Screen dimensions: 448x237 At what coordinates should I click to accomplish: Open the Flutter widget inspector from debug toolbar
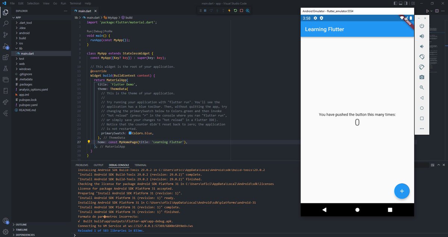pyautogui.click(x=248, y=11)
